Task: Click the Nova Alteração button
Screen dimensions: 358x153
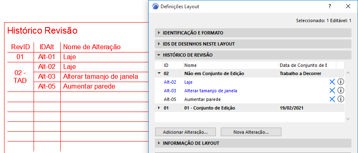Action: coord(251,132)
